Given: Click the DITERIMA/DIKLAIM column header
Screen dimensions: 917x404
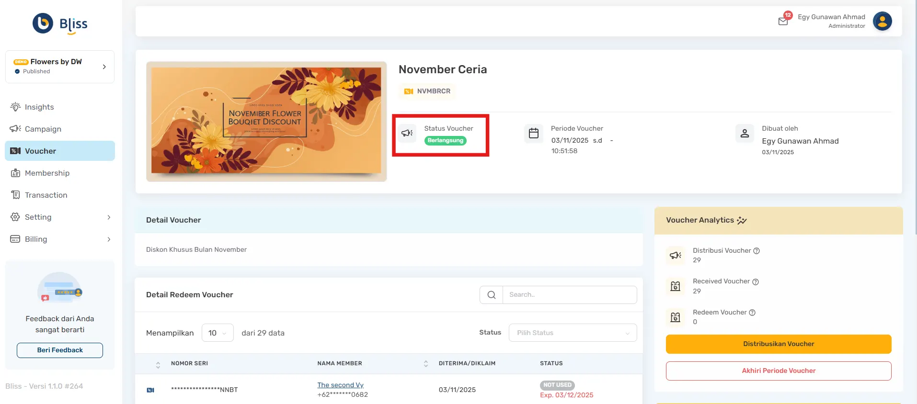Looking at the screenshot, I should pyautogui.click(x=467, y=363).
